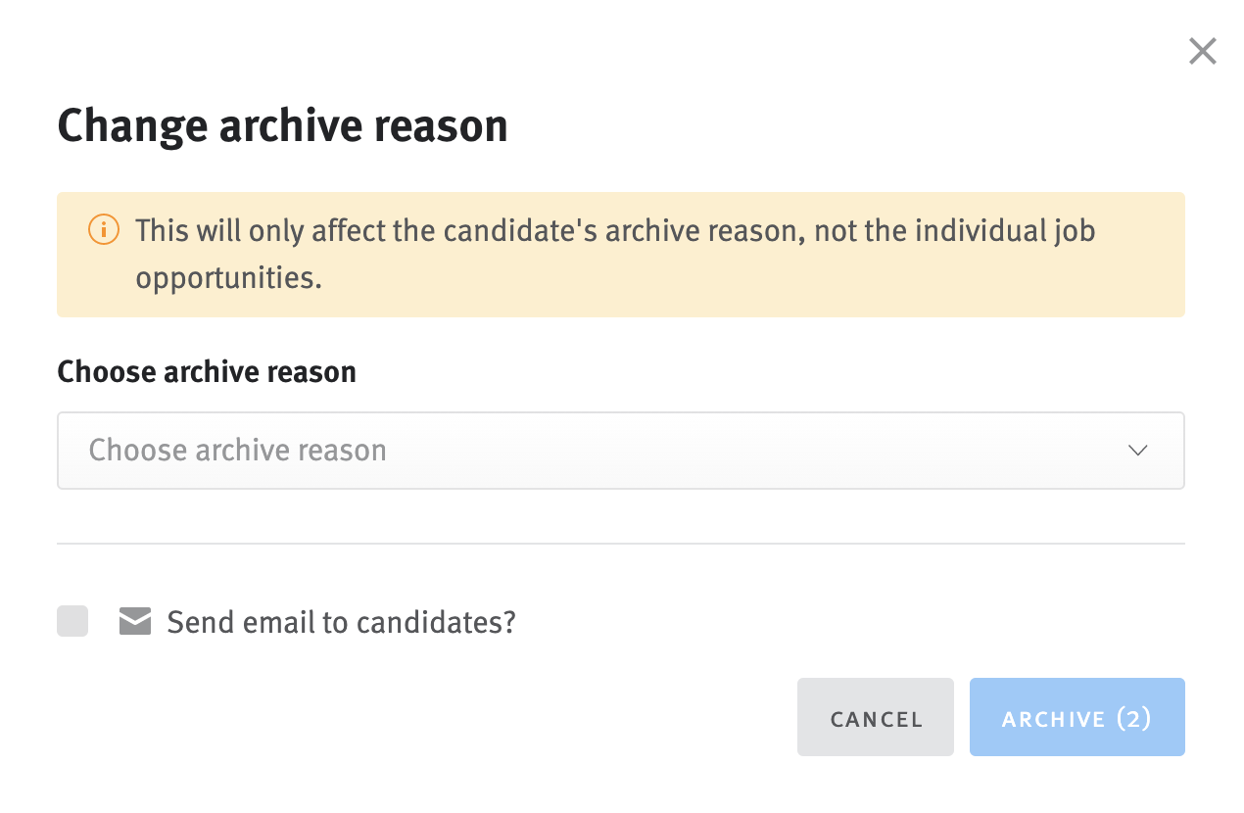Tap the warning indicator in the yellow notice
The width and height of the screenshot is (1244, 813).
pos(103,231)
